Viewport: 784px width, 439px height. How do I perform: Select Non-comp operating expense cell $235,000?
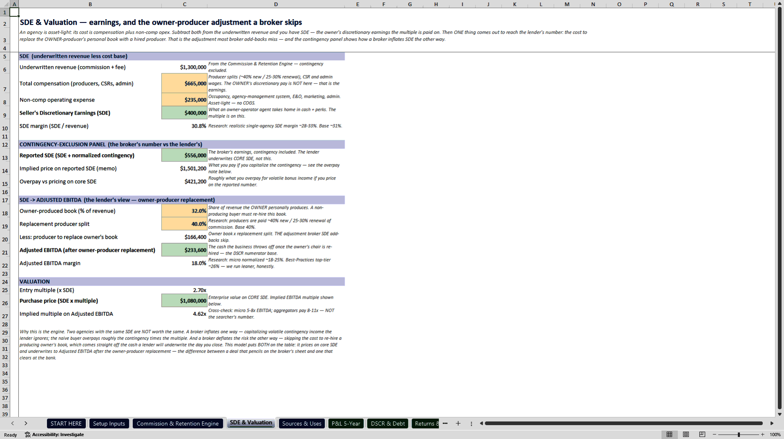[185, 100]
